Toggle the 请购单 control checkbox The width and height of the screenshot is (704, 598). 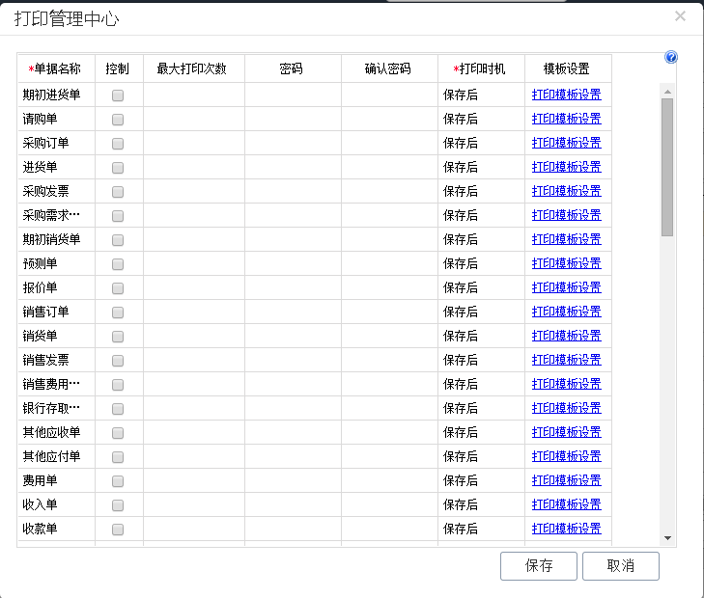click(118, 120)
